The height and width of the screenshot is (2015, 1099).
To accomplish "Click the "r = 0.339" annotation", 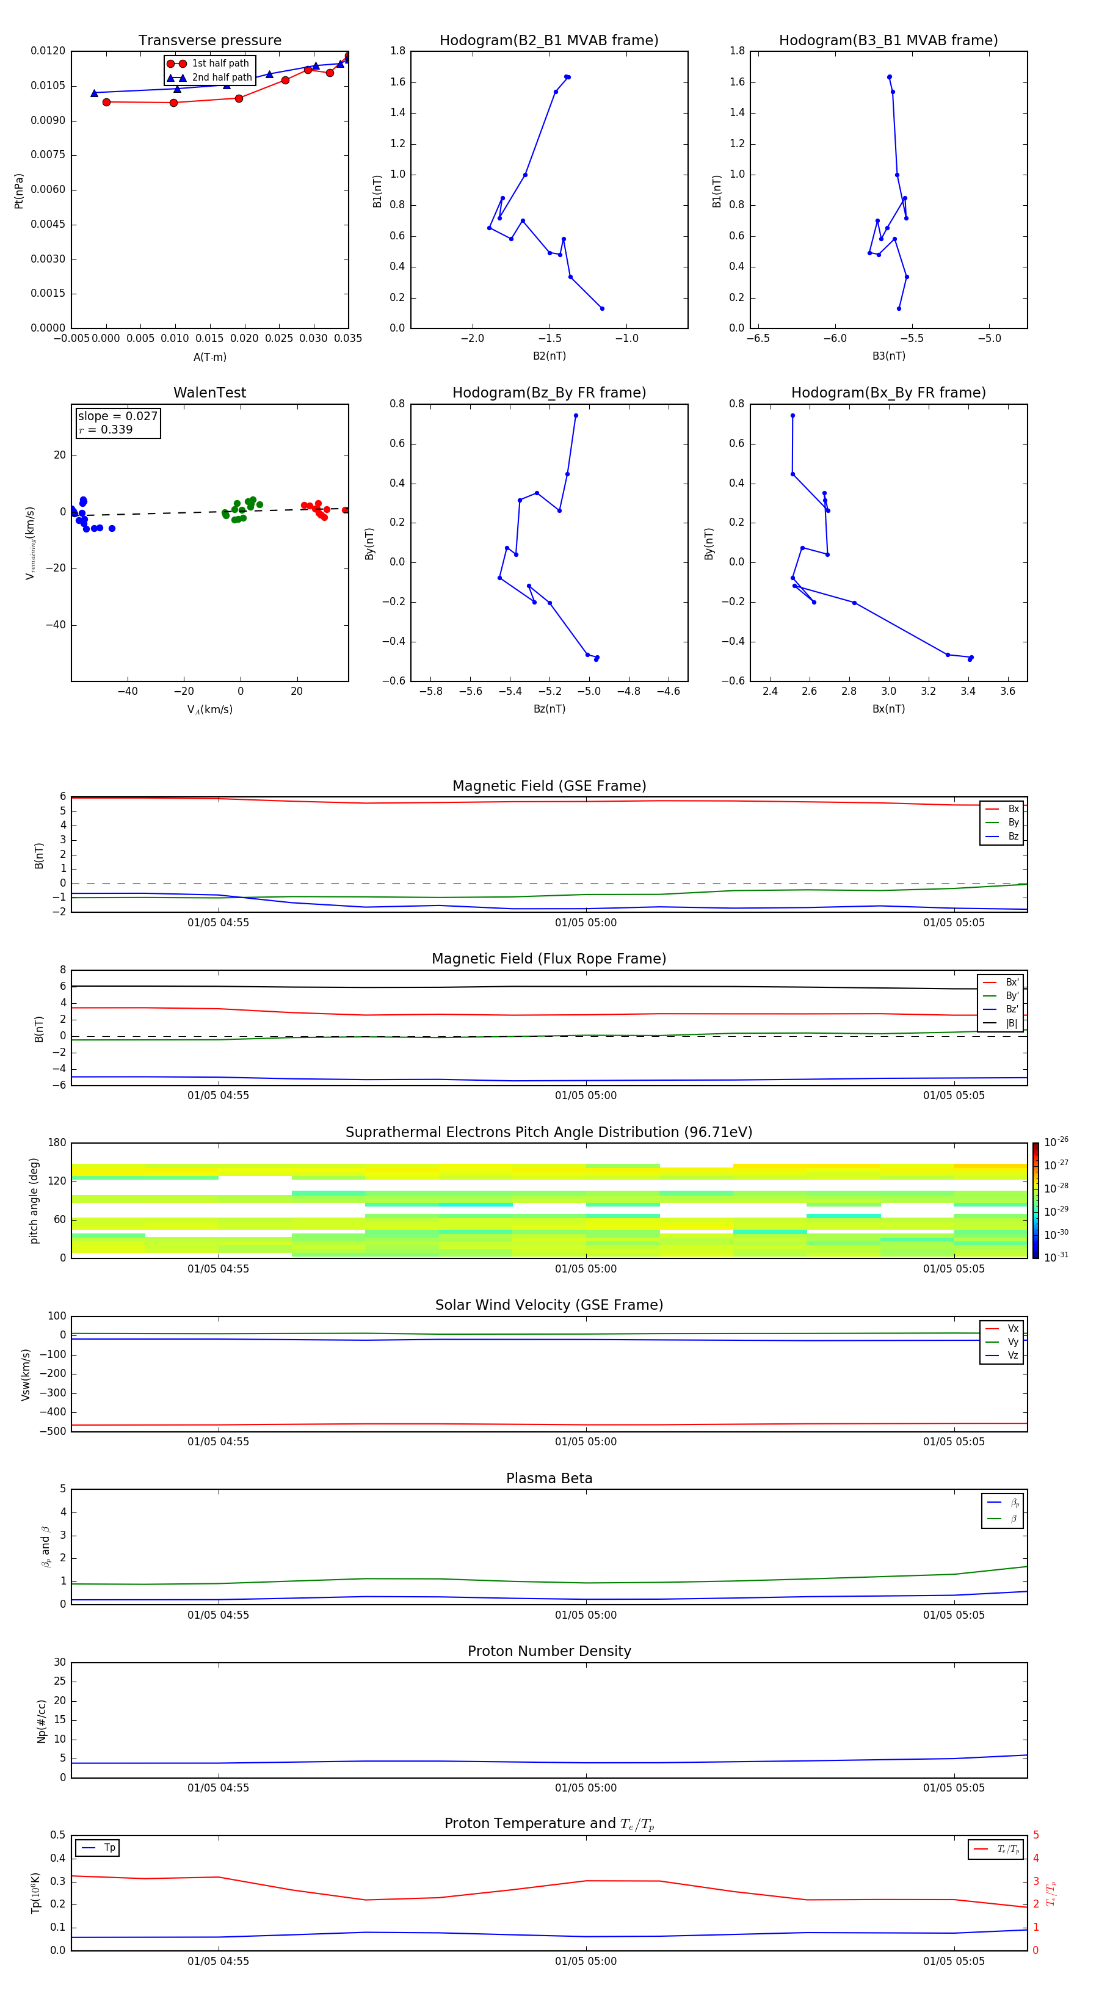I will pyautogui.click(x=106, y=429).
